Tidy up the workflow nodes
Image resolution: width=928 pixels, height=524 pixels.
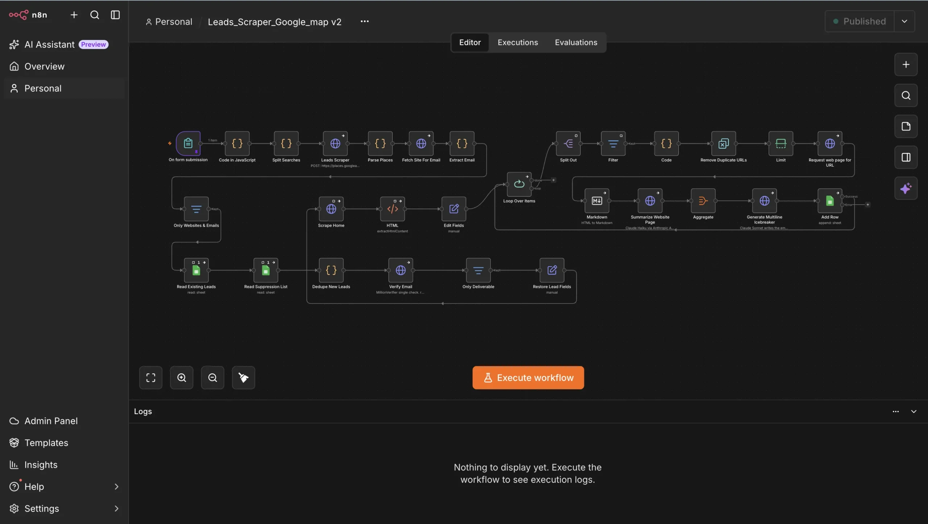click(243, 377)
